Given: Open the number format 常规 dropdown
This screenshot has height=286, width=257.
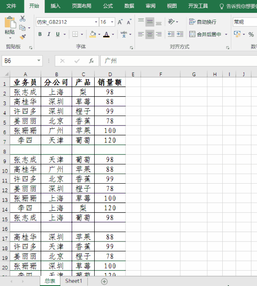Looking at the screenshot, I should coord(245,22).
